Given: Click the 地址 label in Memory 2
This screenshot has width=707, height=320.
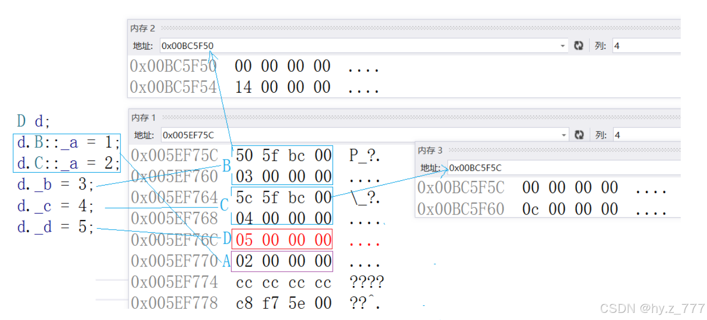Looking at the screenshot, I should click(x=143, y=46).
